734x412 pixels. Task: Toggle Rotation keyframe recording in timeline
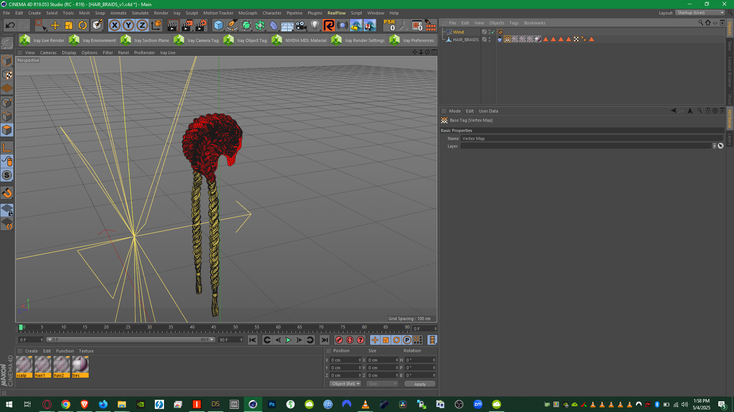[396, 340]
